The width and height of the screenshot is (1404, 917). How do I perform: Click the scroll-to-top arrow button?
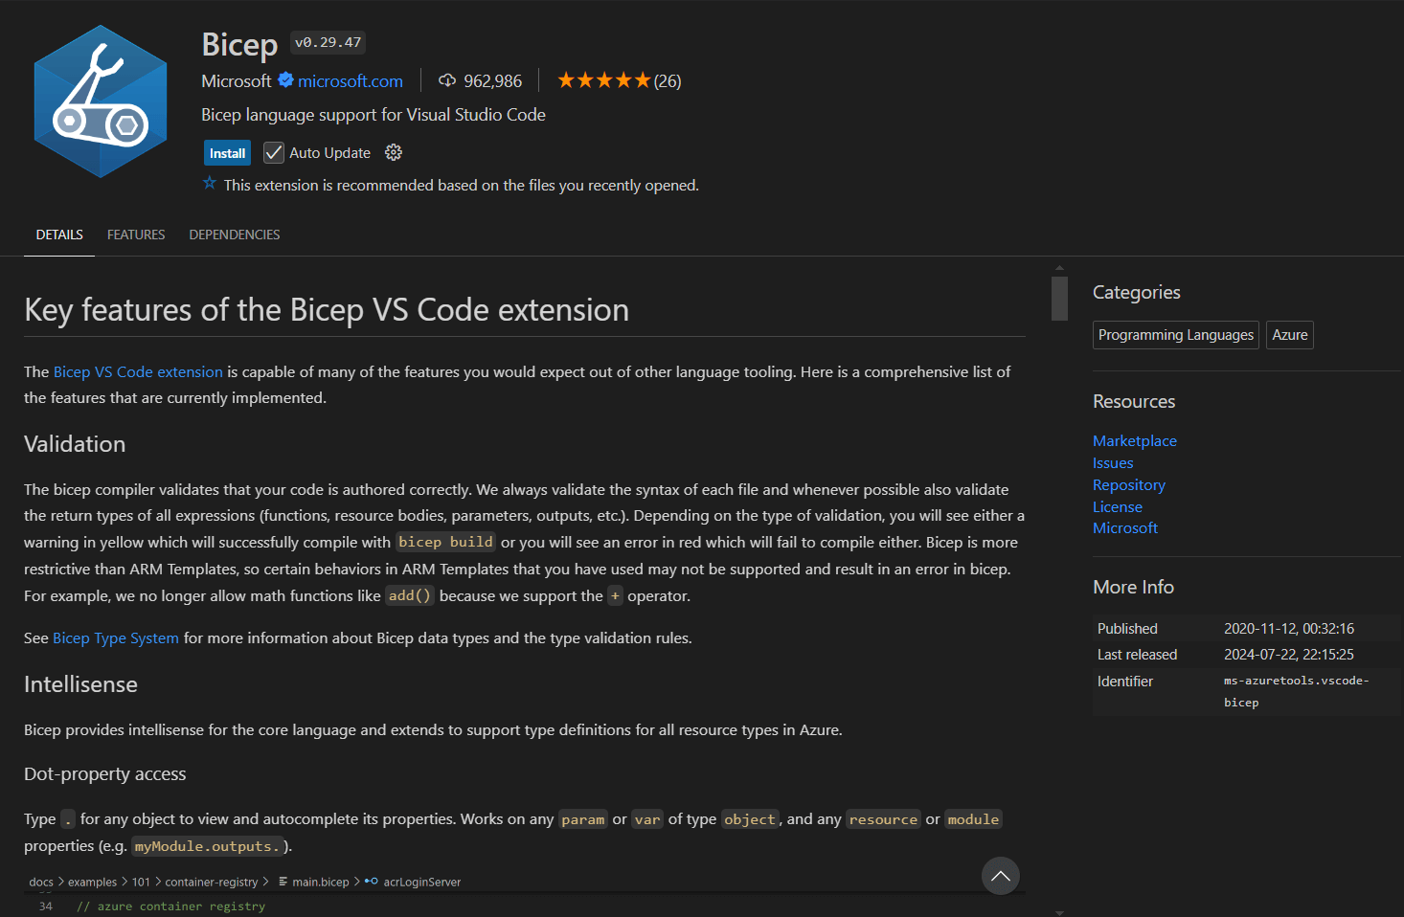[1000, 875]
